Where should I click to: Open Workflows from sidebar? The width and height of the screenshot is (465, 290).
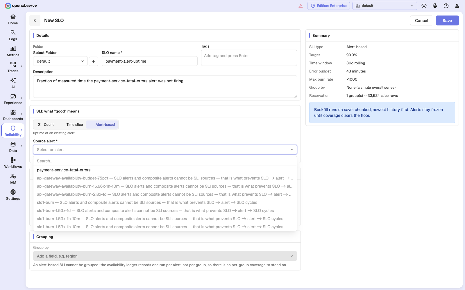13,163
